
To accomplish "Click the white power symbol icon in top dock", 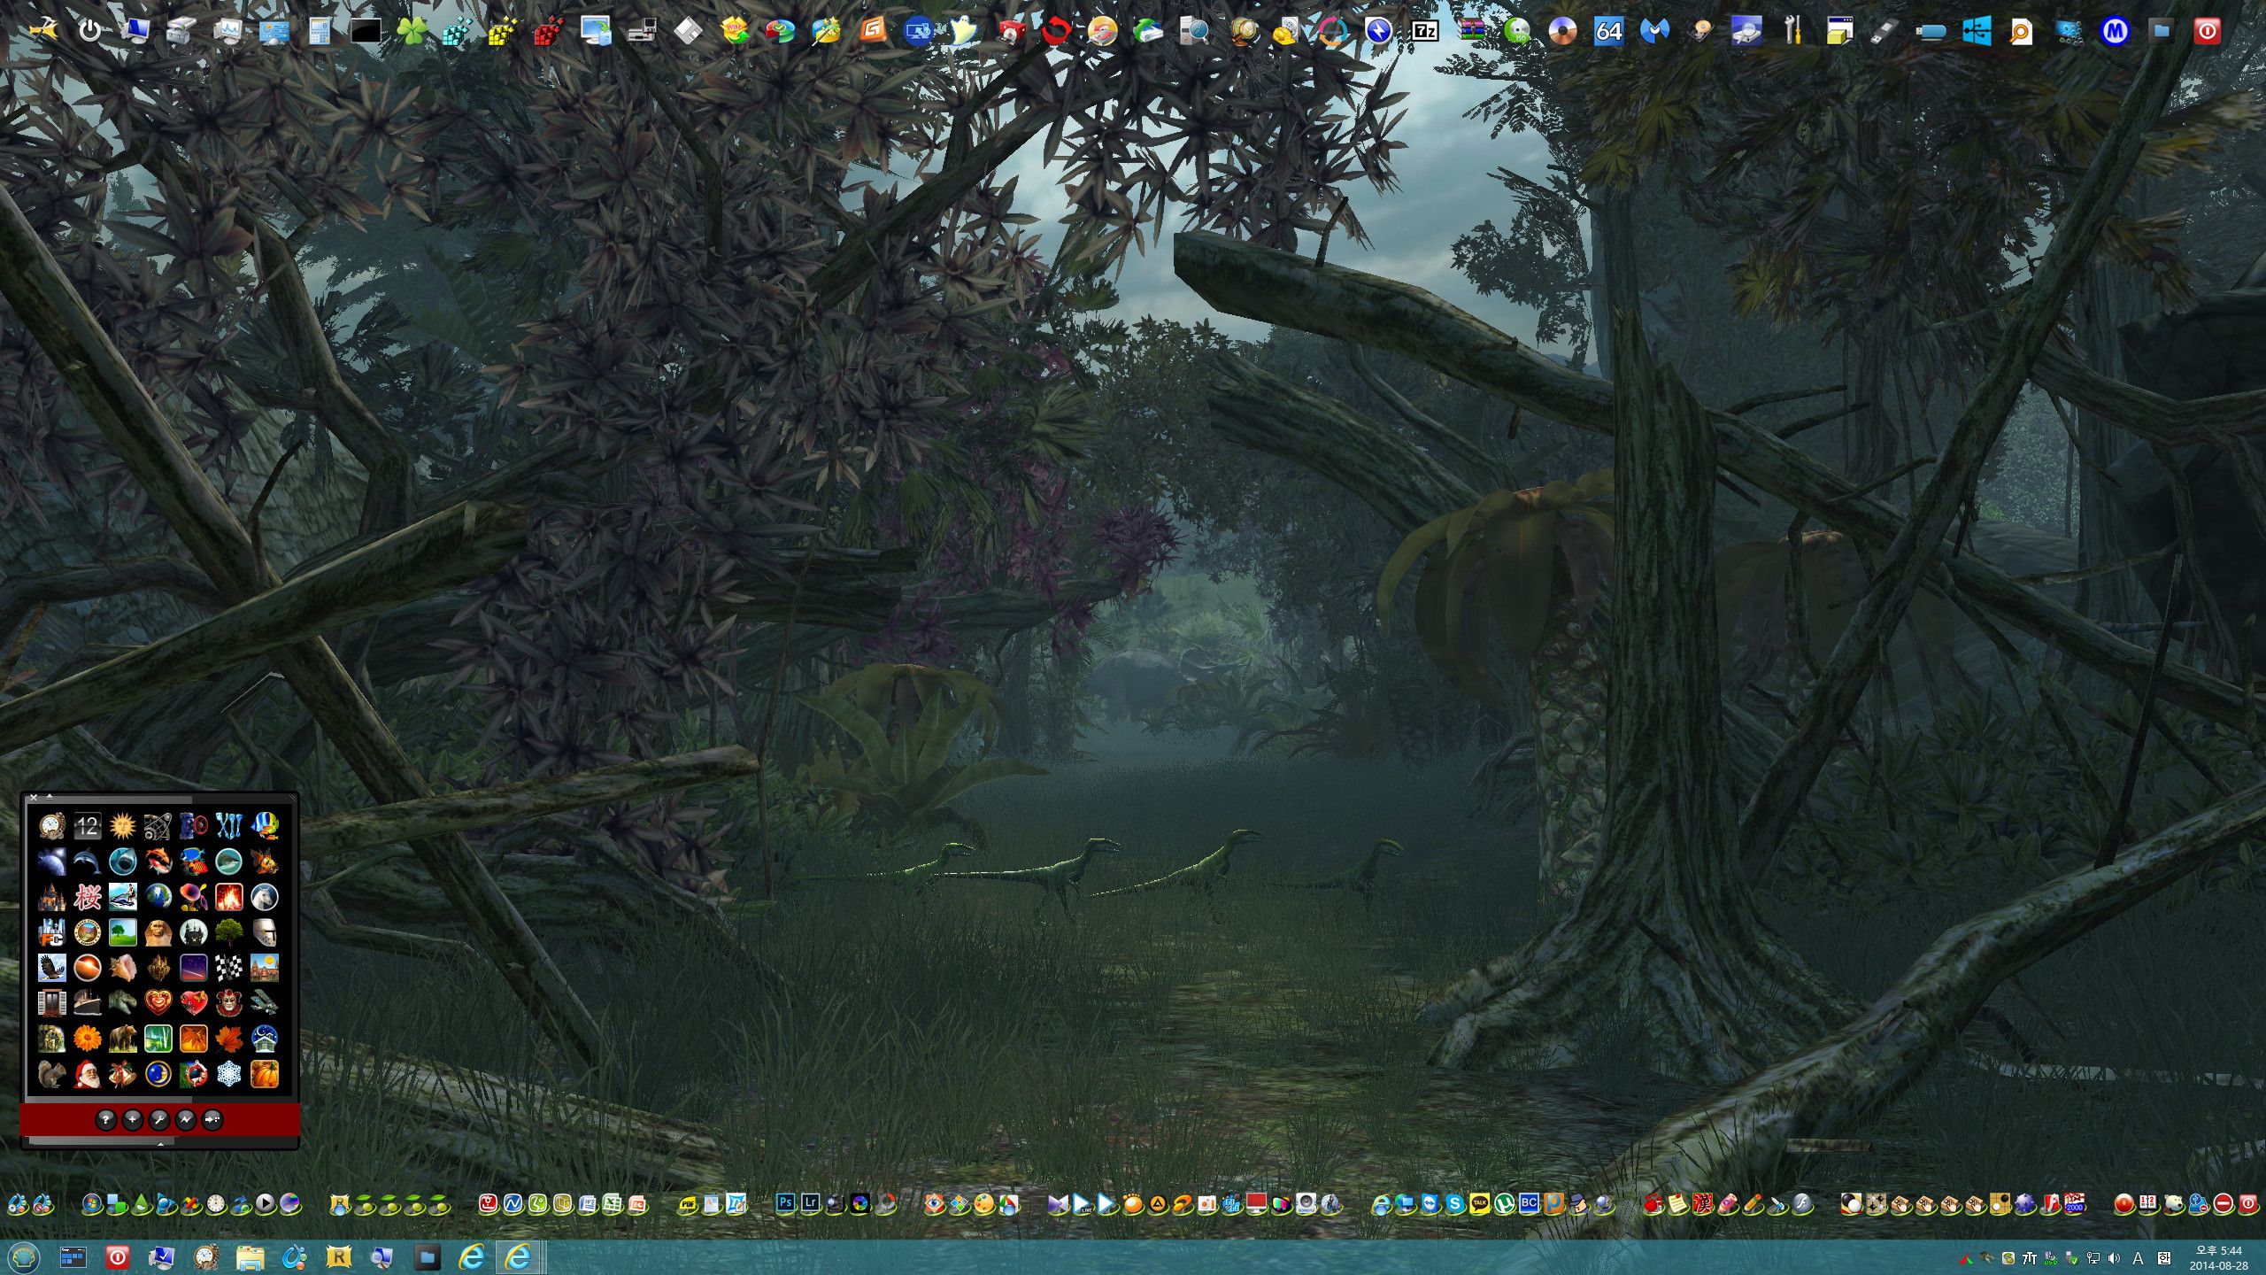I will point(89,32).
